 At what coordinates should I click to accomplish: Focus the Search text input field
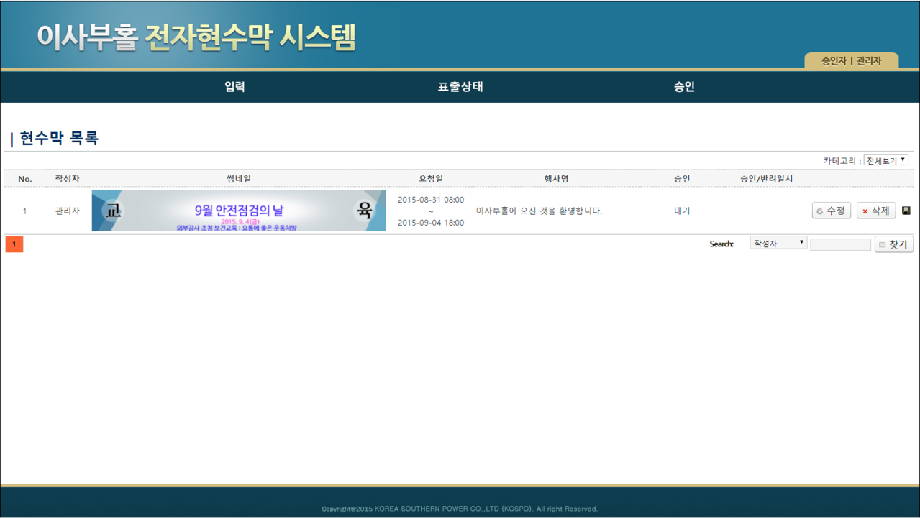[x=840, y=244]
